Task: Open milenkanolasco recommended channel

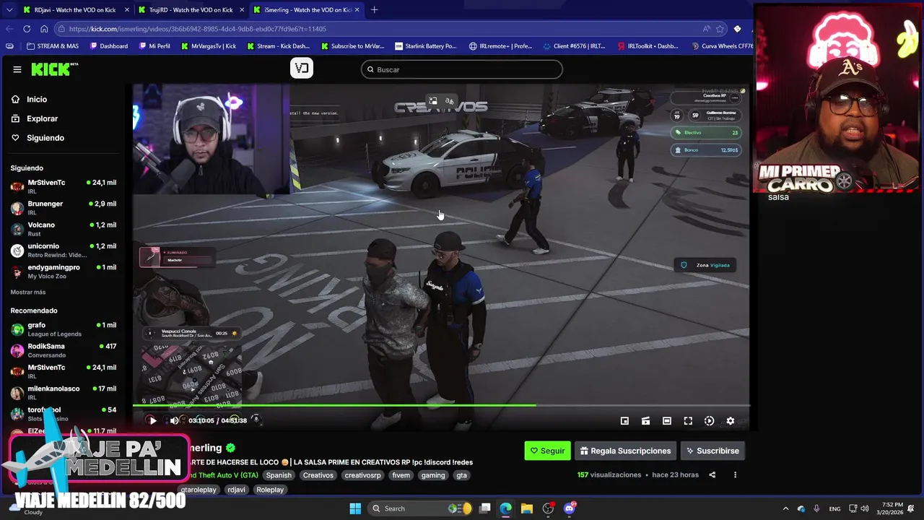Action: pyautogui.click(x=64, y=392)
